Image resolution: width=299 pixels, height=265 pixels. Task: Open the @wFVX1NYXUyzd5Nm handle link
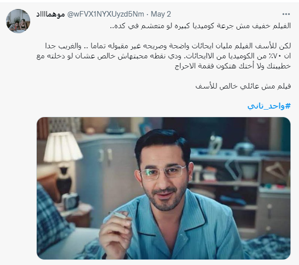click(x=106, y=14)
